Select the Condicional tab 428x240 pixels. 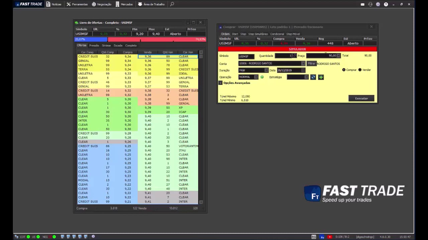[277, 34]
